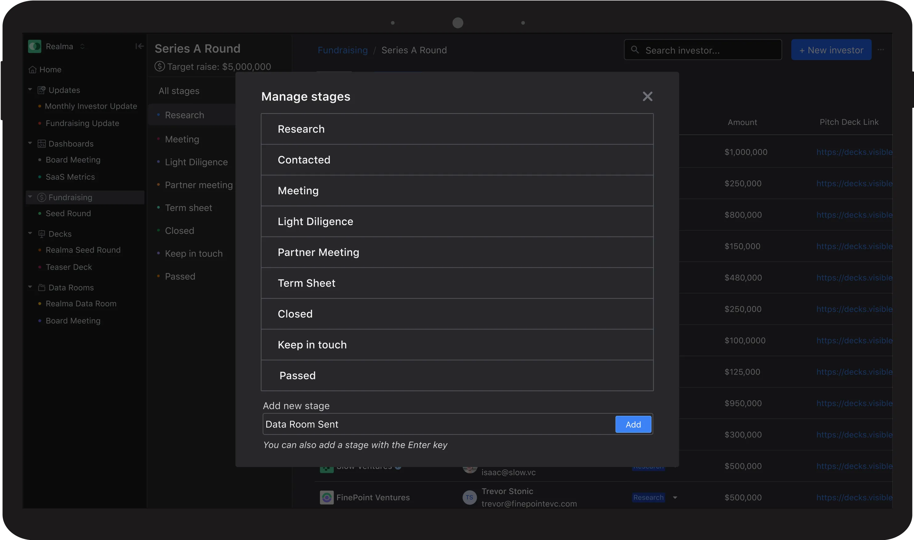Click the Data Rooms folder icon
The width and height of the screenshot is (914, 540).
[x=42, y=287]
